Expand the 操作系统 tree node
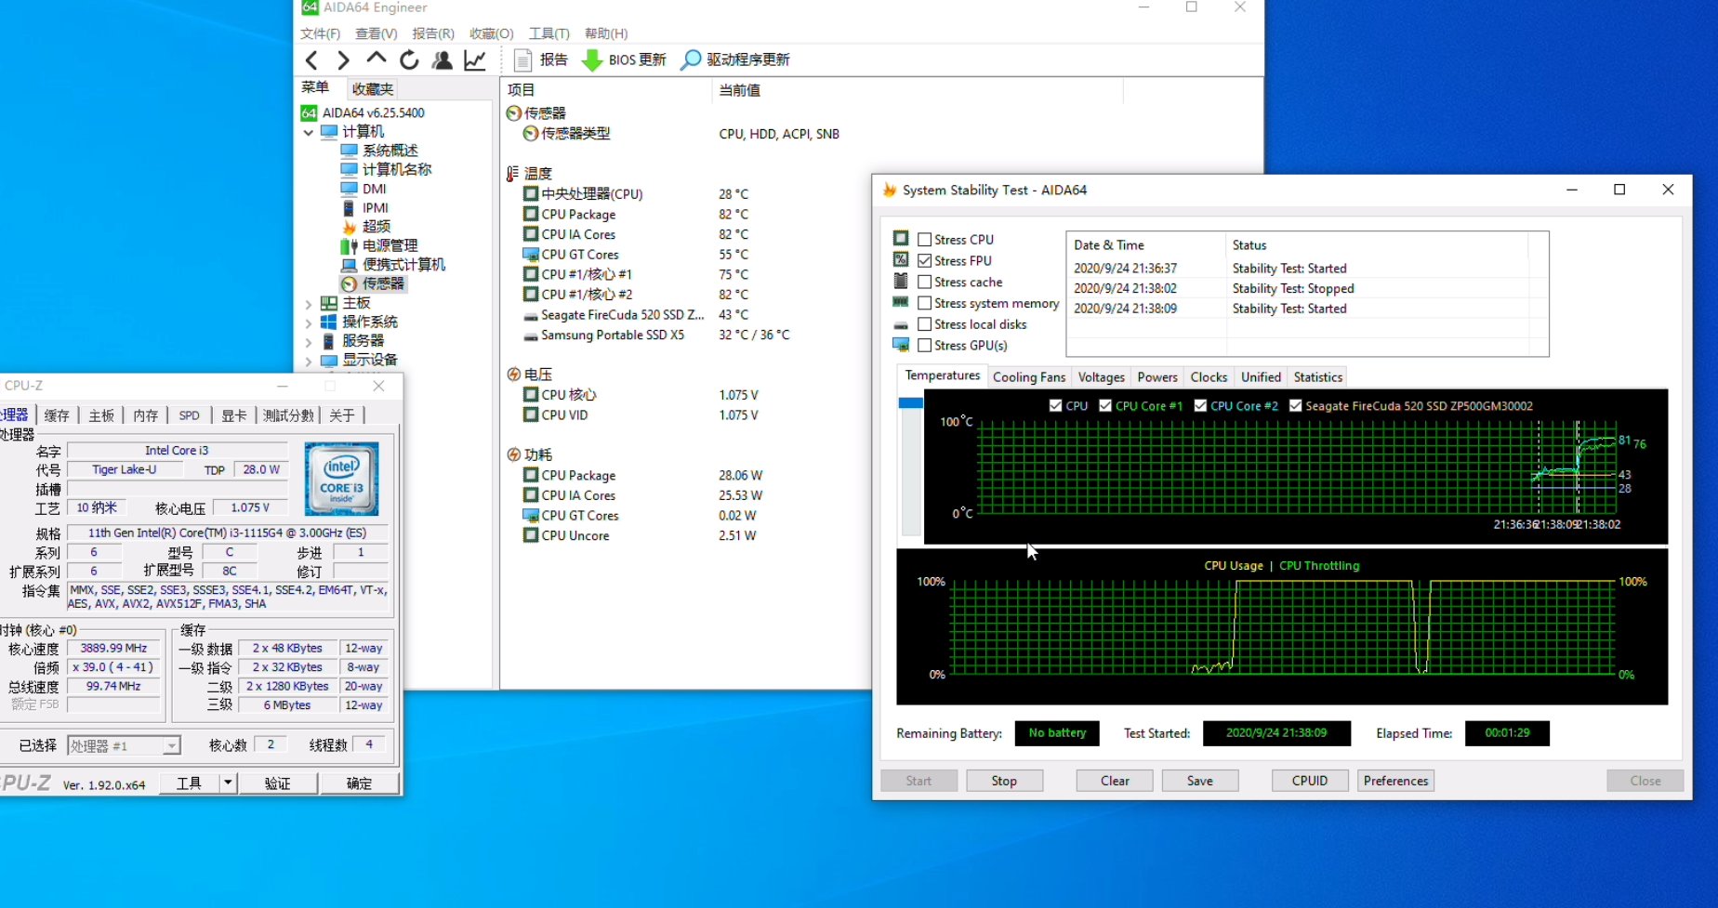The width and height of the screenshot is (1718, 908). point(309,322)
